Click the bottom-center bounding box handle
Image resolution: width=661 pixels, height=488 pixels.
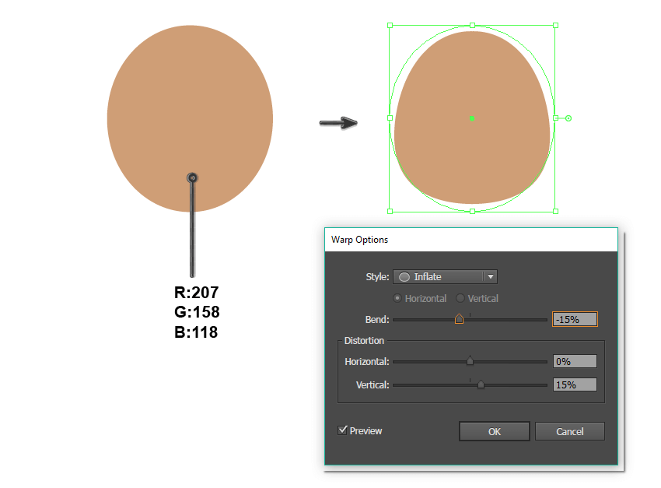point(472,211)
